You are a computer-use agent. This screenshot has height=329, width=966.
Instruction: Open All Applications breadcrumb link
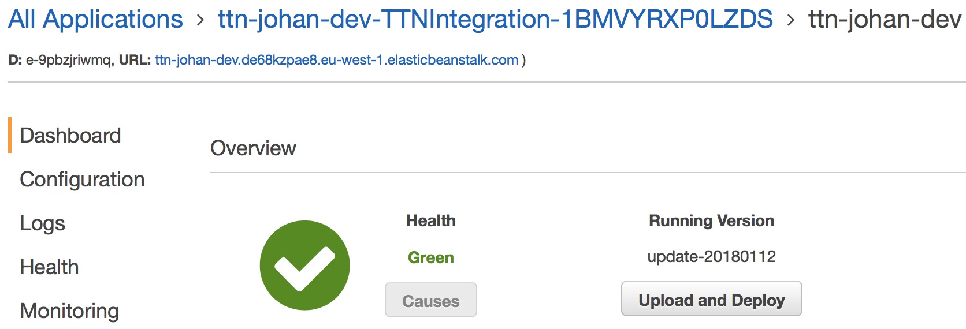pyautogui.click(x=95, y=19)
